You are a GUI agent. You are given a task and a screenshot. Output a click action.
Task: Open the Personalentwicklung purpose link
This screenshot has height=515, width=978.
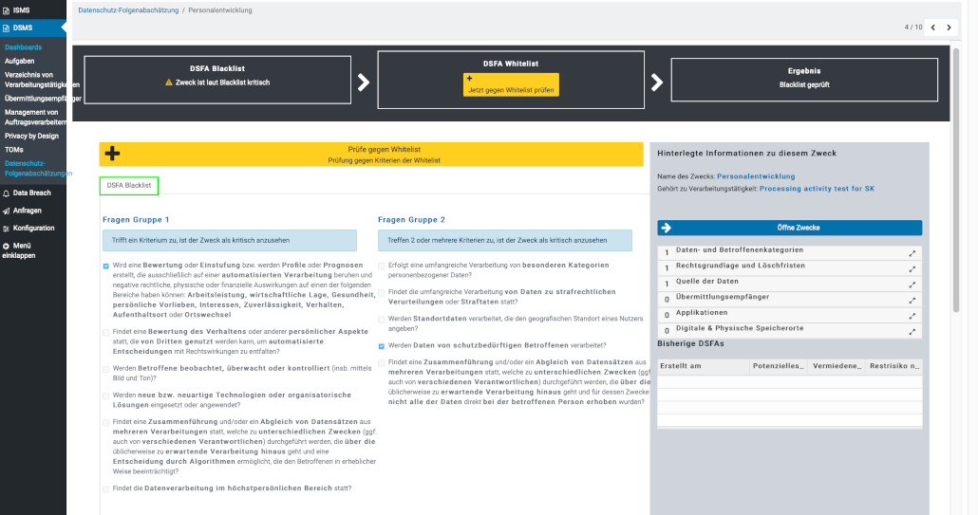pyautogui.click(x=756, y=176)
